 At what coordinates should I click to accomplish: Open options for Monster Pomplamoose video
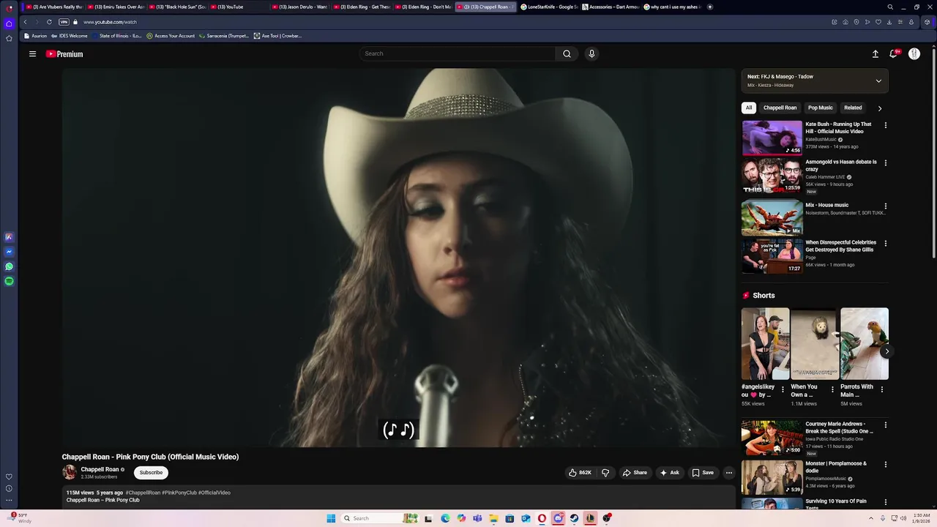click(x=885, y=465)
